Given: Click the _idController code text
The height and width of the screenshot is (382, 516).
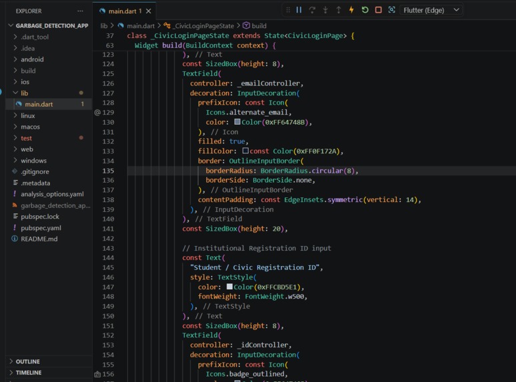Looking at the screenshot, I should (263, 345).
